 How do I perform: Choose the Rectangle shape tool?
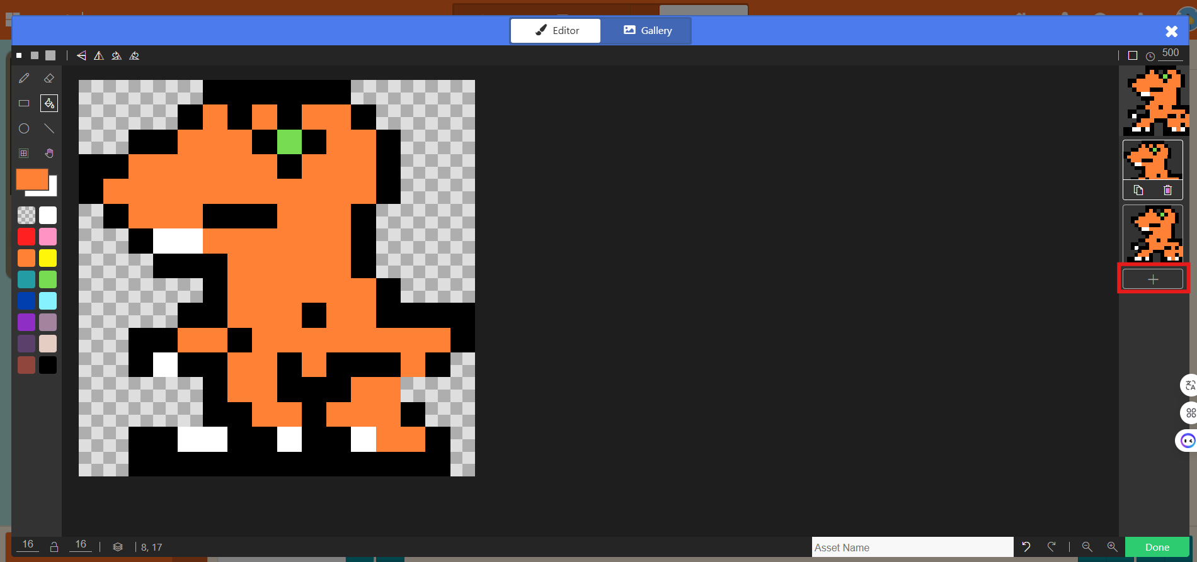[24, 103]
